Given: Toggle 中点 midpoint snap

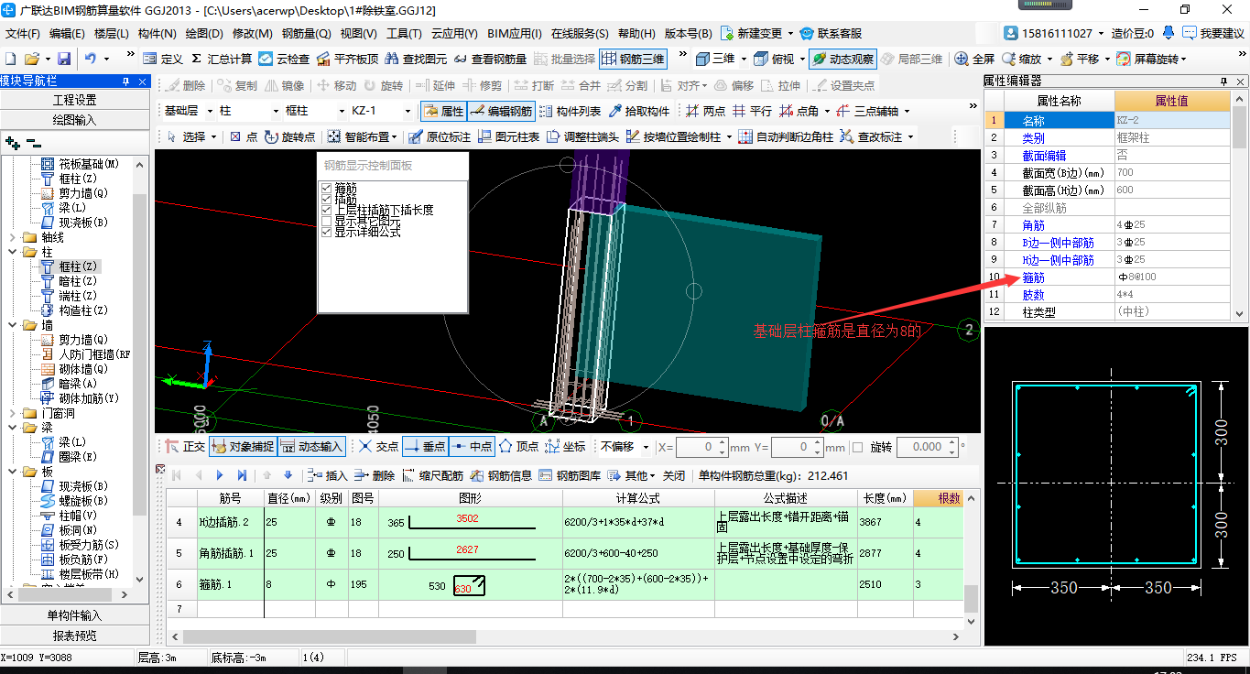Looking at the screenshot, I should coord(472,447).
